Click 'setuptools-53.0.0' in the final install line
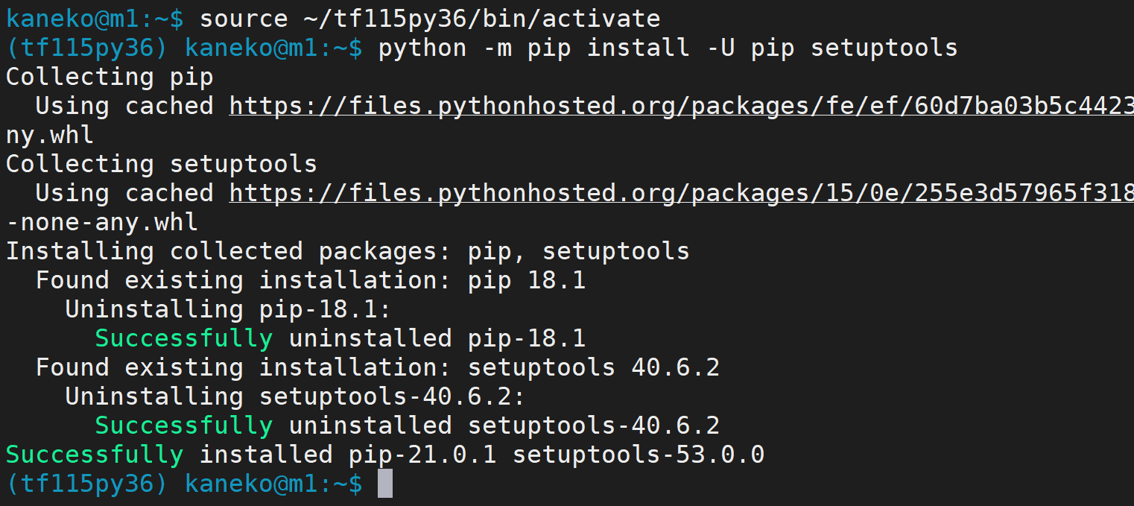 (x=639, y=455)
